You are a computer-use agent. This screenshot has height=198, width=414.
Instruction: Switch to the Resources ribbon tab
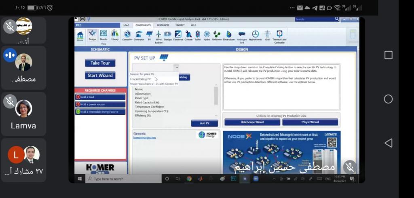[x=163, y=25]
